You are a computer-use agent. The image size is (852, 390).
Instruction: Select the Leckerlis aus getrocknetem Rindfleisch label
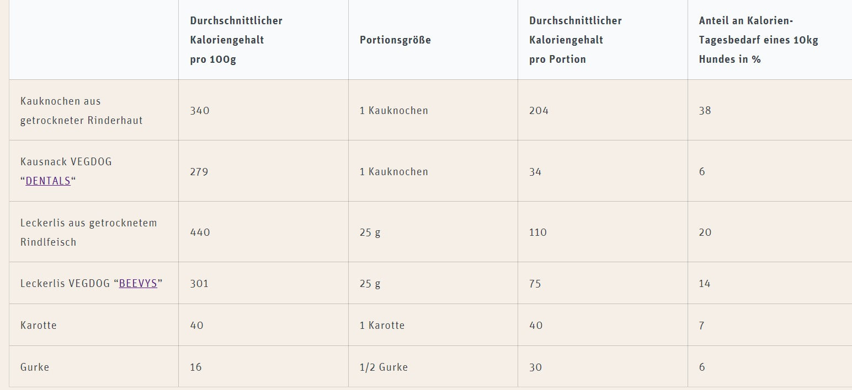tap(88, 232)
